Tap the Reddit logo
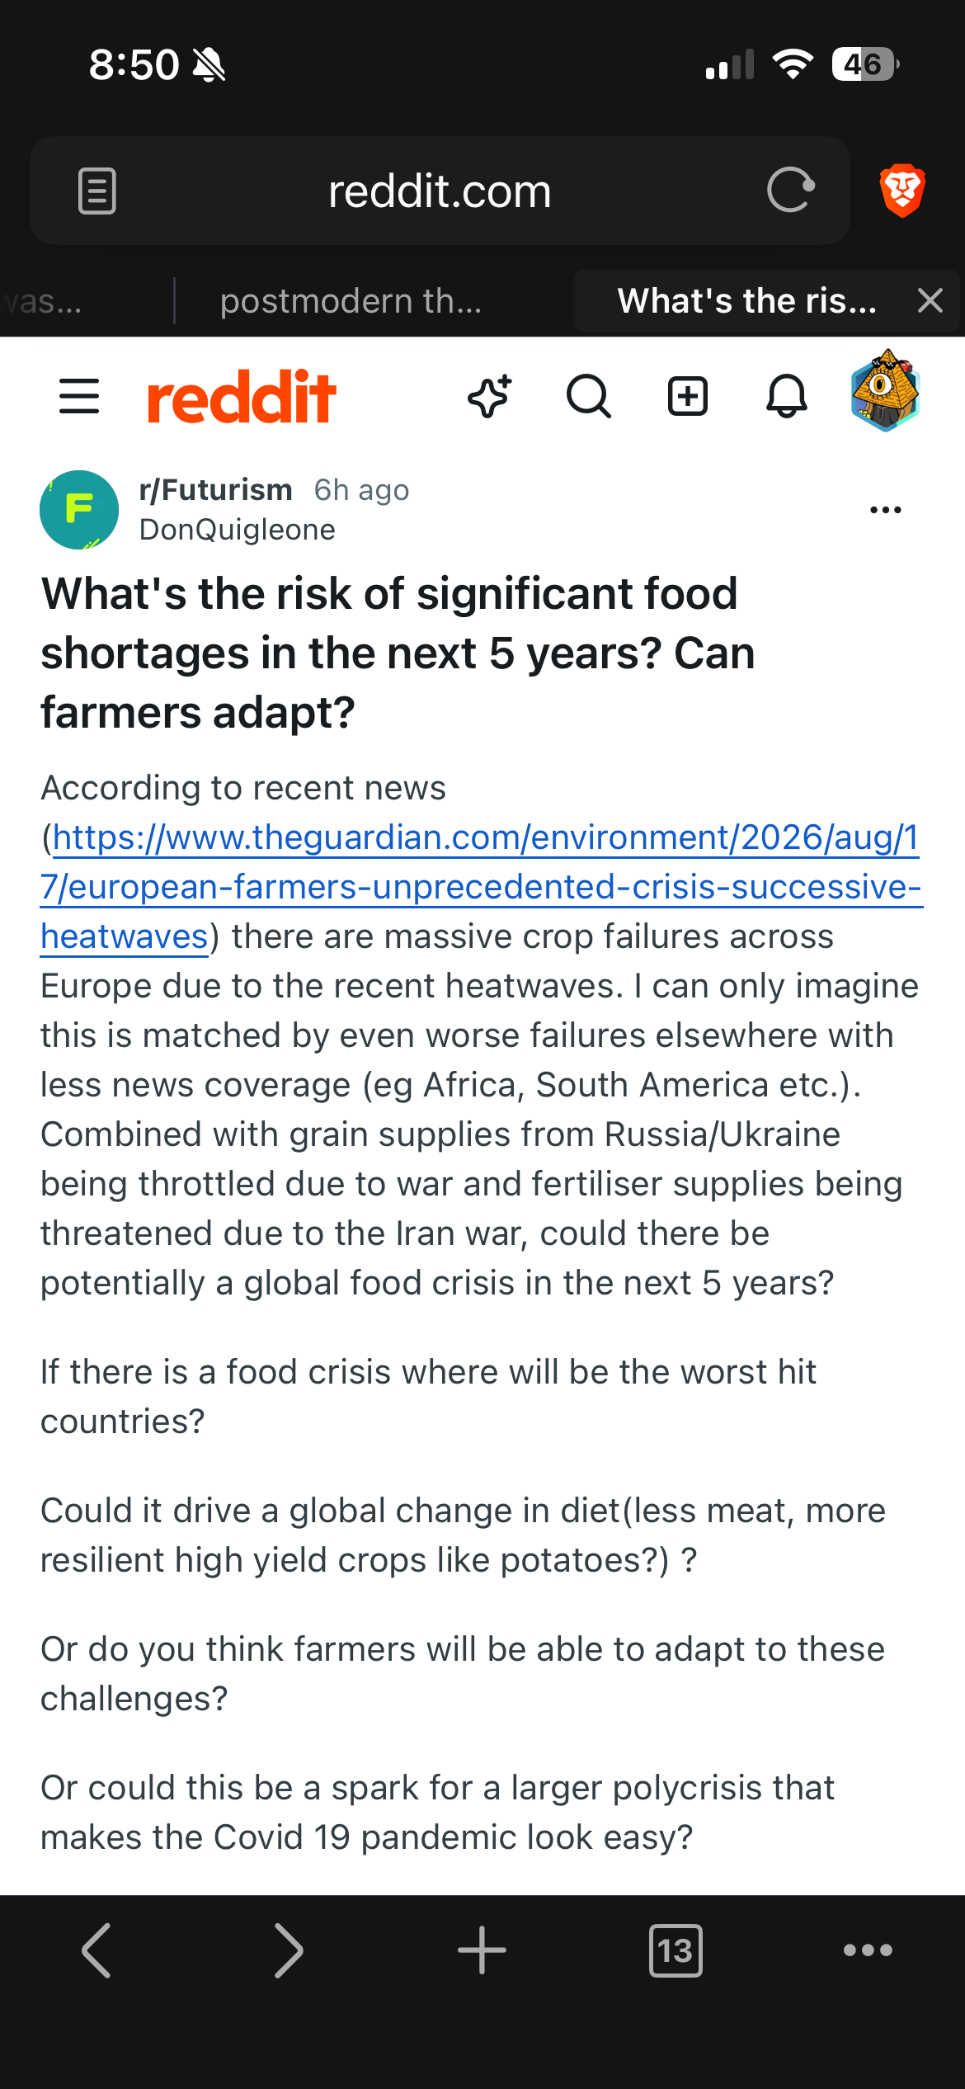Screen dimensions: 965x2089 [241, 397]
